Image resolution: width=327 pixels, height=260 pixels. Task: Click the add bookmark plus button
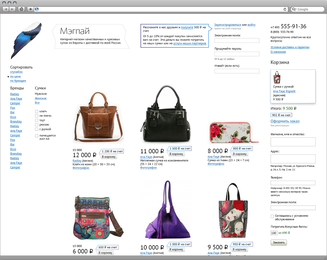point(30,9)
